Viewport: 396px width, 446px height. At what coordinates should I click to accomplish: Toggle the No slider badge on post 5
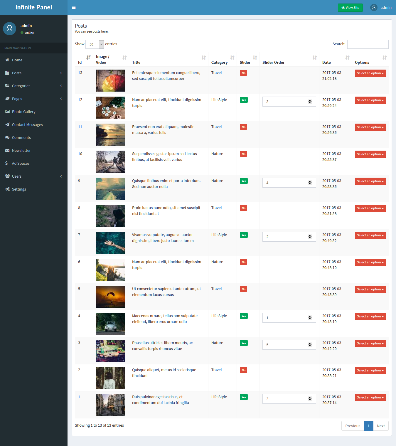tap(243, 289)
